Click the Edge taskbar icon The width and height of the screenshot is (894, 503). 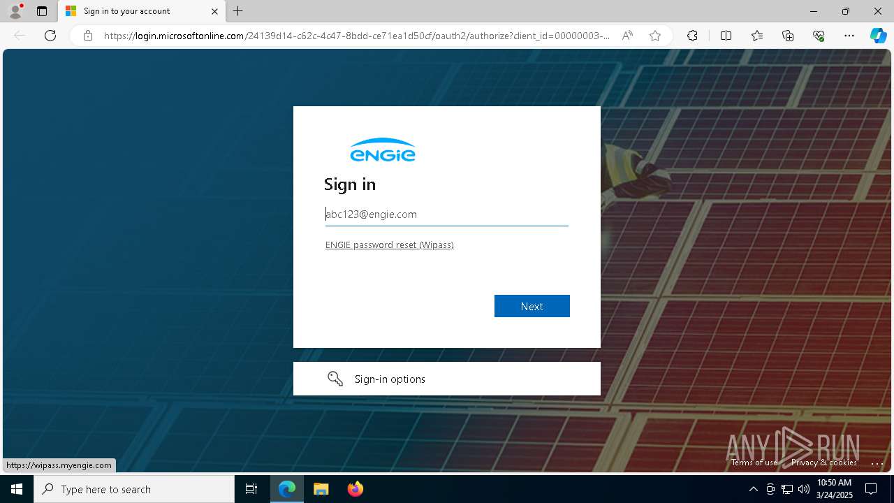(x=287, y=489)
